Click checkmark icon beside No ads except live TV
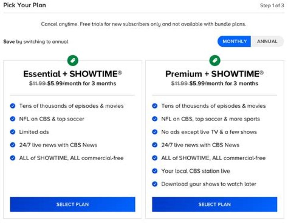Image resolution: width=288 pixels, height=223 pixels. click(x=155, y=132)
